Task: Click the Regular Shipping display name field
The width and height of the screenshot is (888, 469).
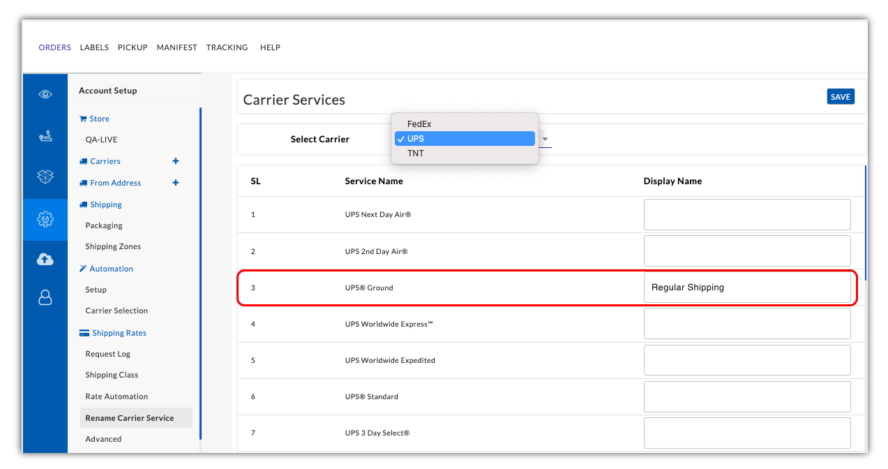Action: tap(747, 288)
